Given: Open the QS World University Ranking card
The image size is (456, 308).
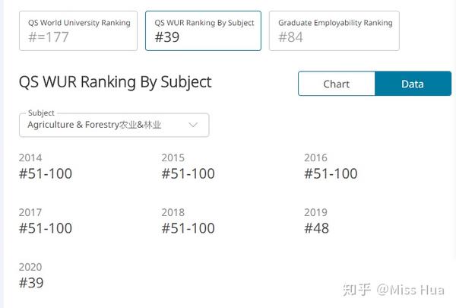Looking at the screenshot, I should [78, 31].
